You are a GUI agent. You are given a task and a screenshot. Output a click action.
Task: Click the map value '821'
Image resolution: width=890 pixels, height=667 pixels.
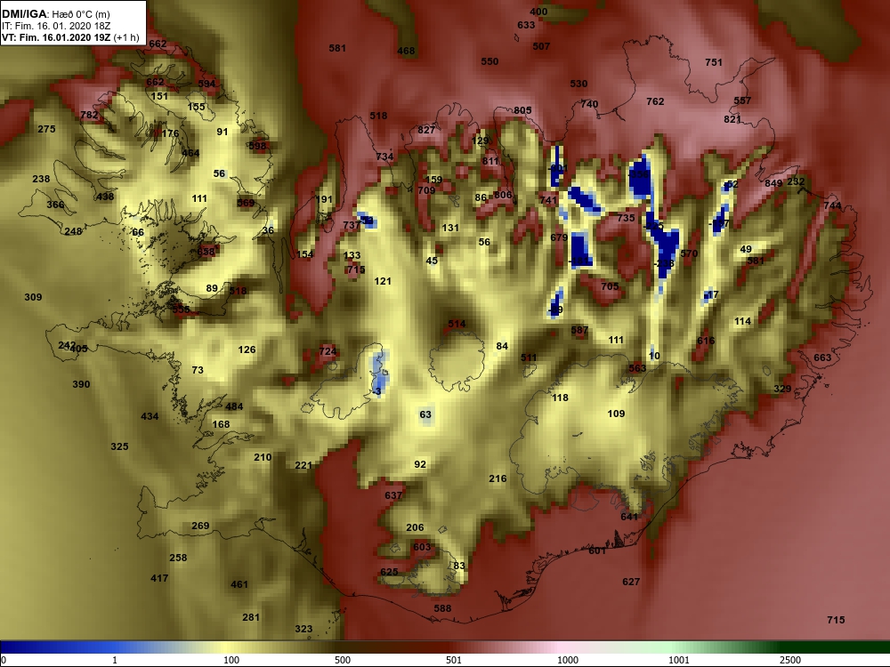[x=732, y=120]
